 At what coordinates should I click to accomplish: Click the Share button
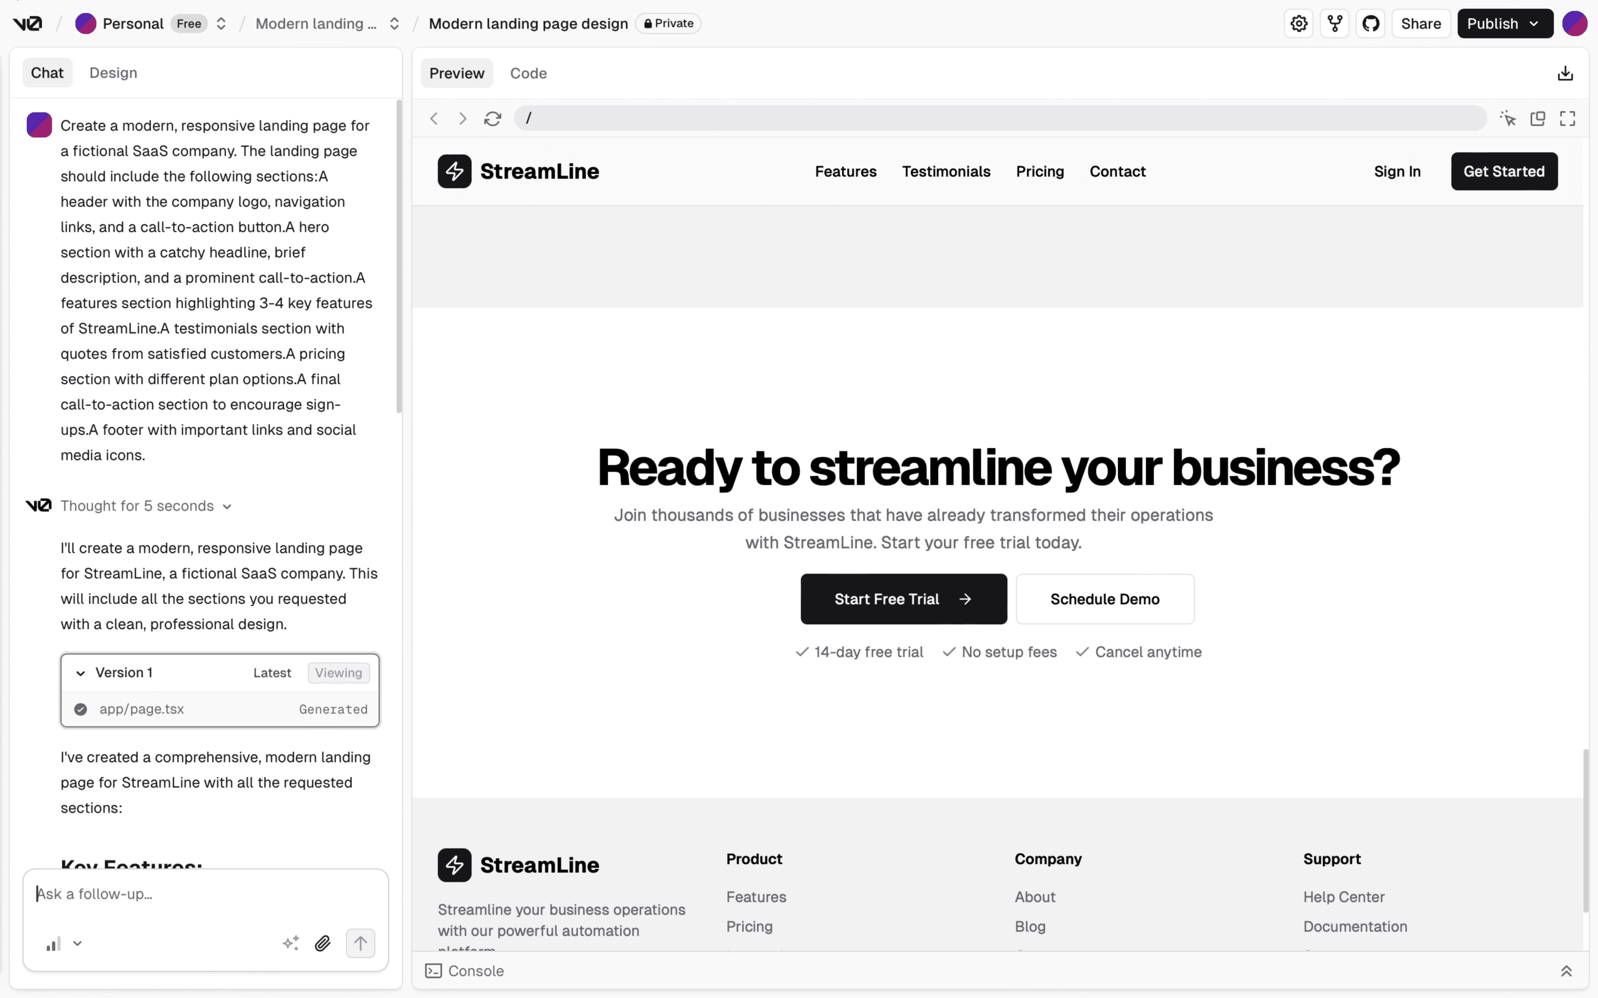point(1420,24)
